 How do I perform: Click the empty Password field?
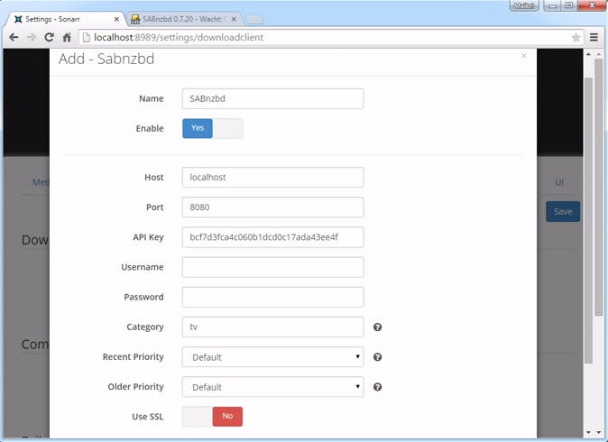pos(273,297)
